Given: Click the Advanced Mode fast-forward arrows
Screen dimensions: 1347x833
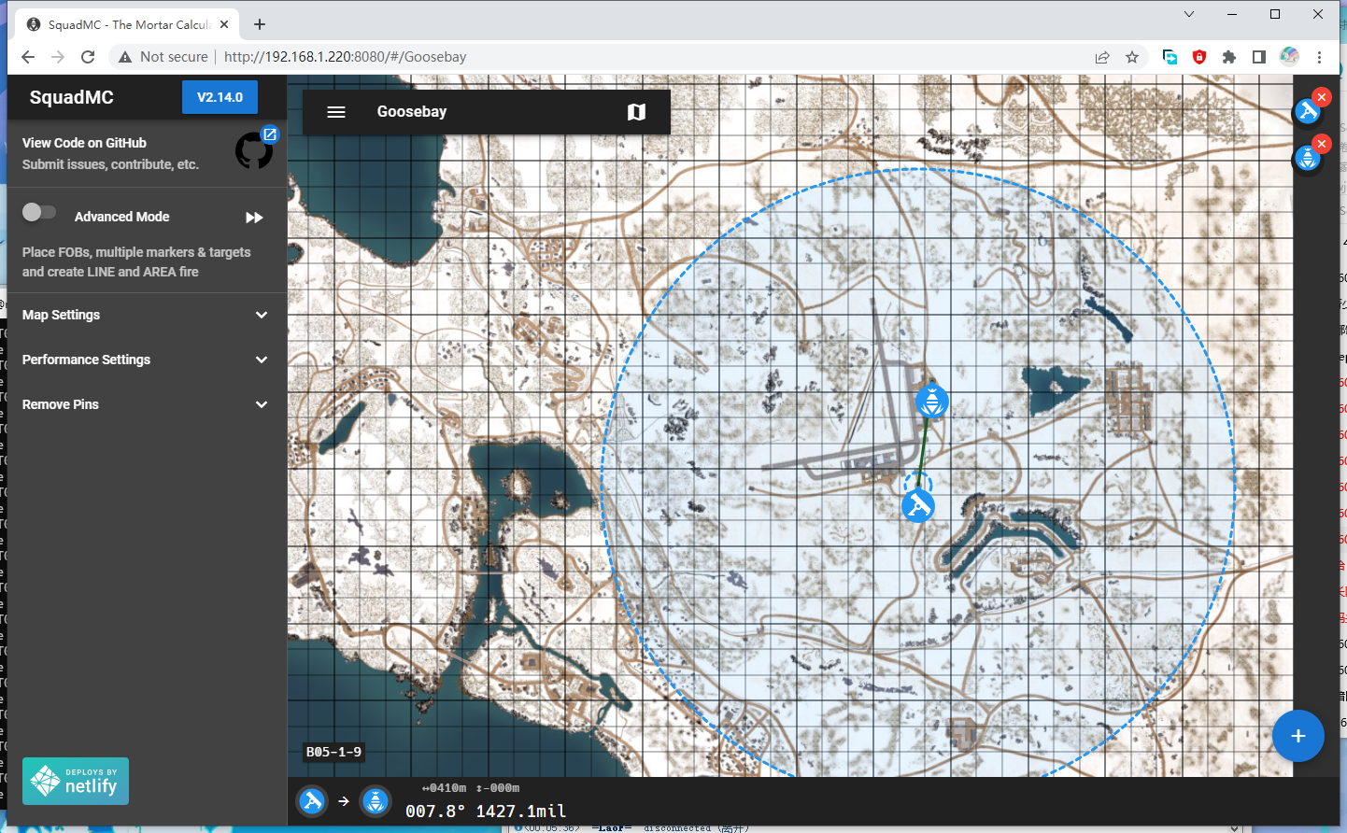Looking at the screenshot, I should coord(254,218).
